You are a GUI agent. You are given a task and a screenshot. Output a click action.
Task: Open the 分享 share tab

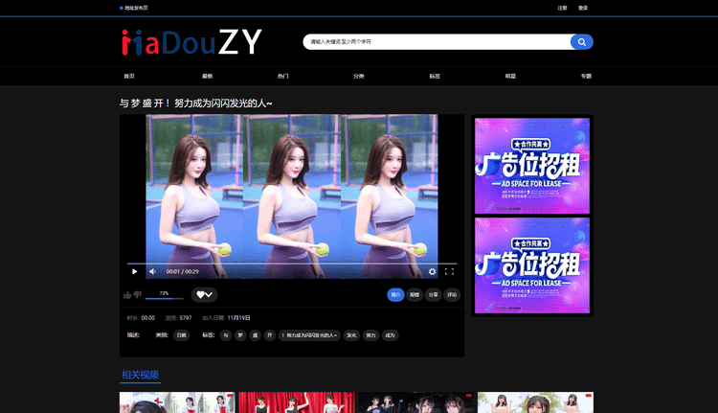coord(433,295)
